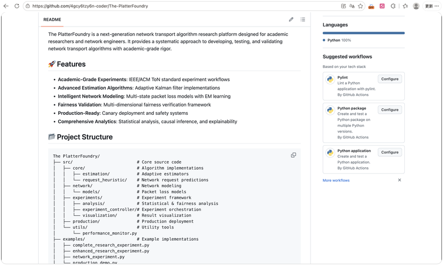Configure the Python application workflow
The image size is (443, 265).
click(390, 152)
